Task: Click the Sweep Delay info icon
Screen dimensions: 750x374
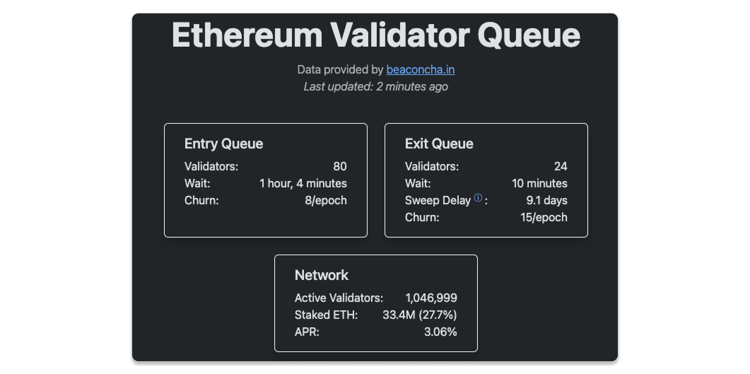Action: (x=478, y=198)
